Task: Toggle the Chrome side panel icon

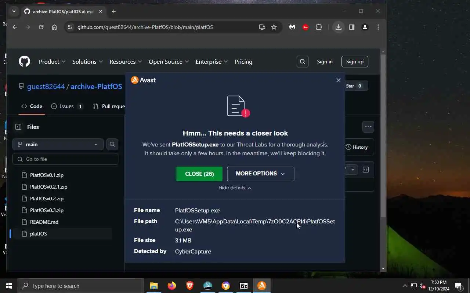Action: pos(352,27)
